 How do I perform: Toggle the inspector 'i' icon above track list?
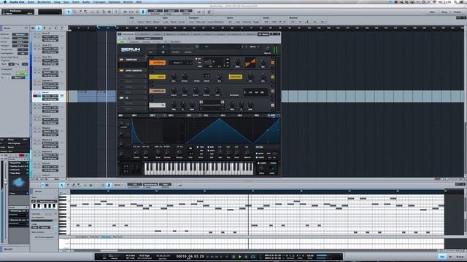coord(39,28)
